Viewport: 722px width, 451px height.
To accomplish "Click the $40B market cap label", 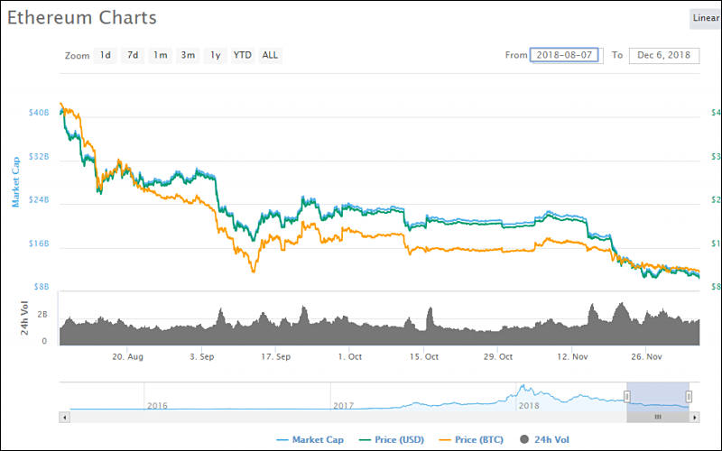I will coord(39,113).
